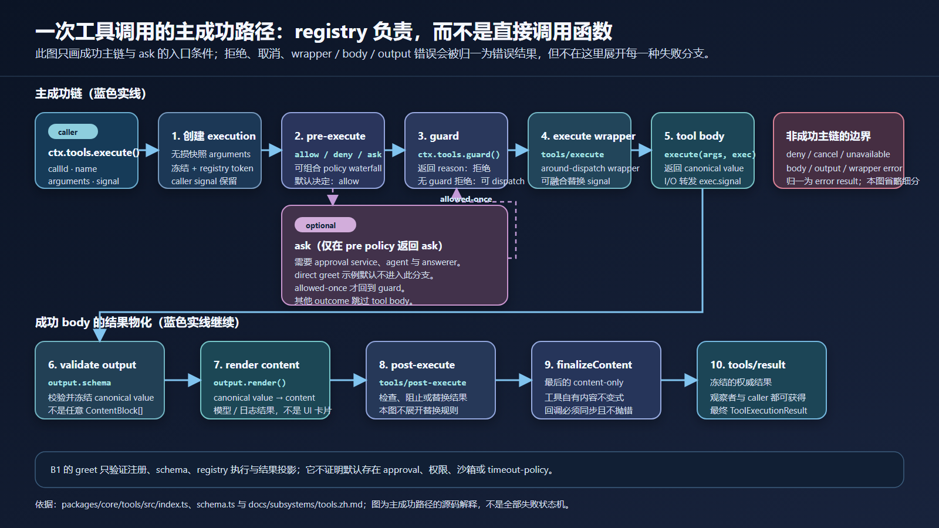The image size is (939, 528).
Task: Click '4. execute wrapper' box title
Action: tap(588, 136)
